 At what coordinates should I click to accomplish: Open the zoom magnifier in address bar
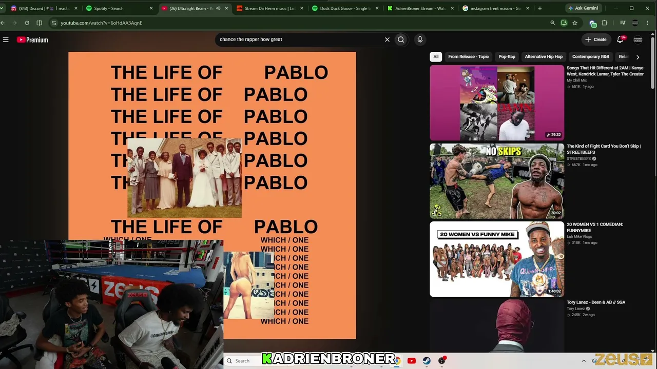coord(552,23)
